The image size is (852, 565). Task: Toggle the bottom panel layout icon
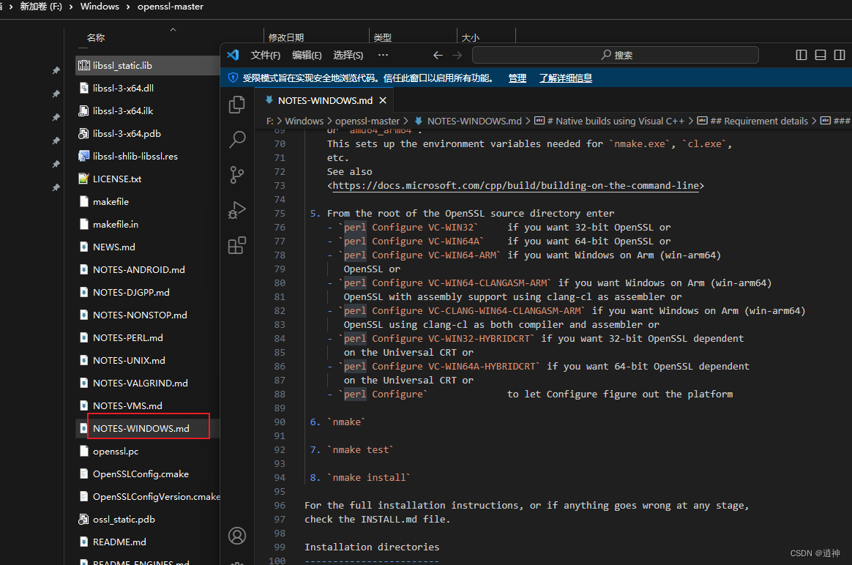tap(821, 55)
